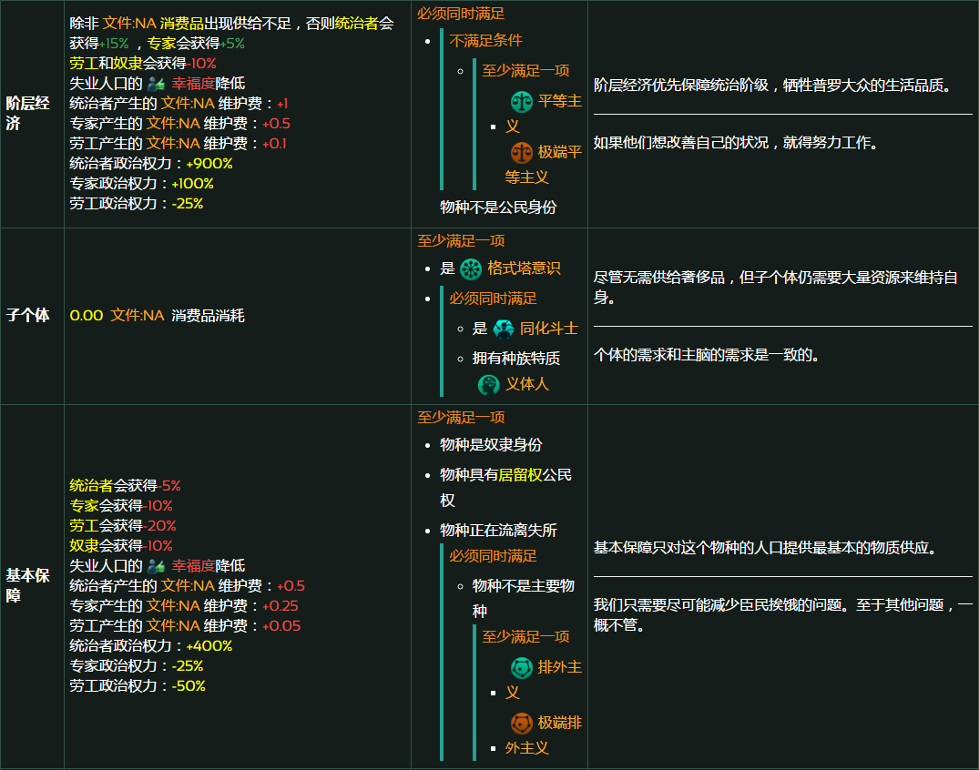This screenshot has width=979, height=770.
Task: Open the 专家 link in the 阶层经济 row
Action: (161, 43)
